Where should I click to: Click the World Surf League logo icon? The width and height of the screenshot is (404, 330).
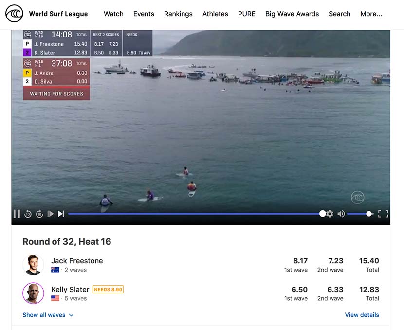coord(15,14)
